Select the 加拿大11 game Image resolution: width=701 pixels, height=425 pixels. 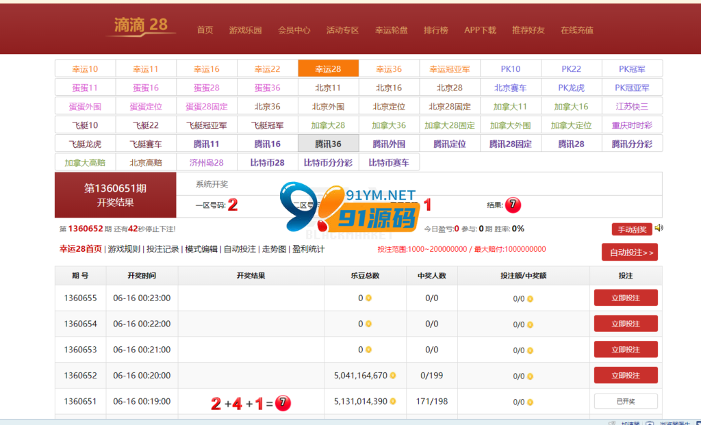pos(511,106)
